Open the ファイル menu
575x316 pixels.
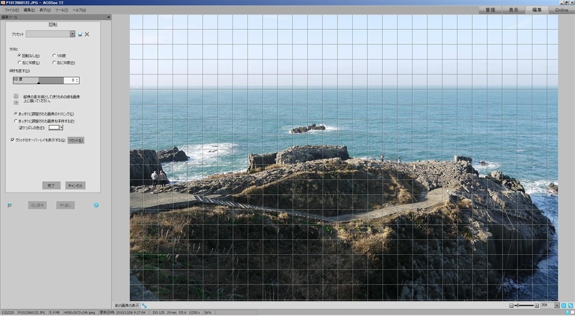click(x=12, y=10)
